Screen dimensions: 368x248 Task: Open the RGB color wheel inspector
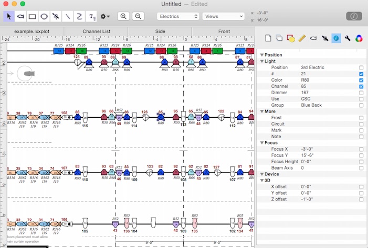point(359,38)
